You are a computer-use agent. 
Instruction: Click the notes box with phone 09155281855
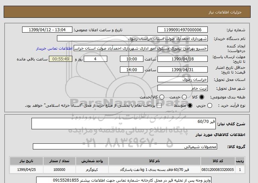[123, 180]
